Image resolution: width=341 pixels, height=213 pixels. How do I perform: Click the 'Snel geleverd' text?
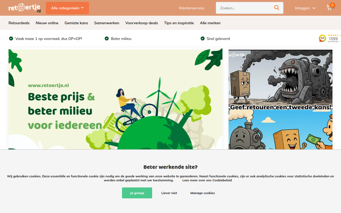218,39
